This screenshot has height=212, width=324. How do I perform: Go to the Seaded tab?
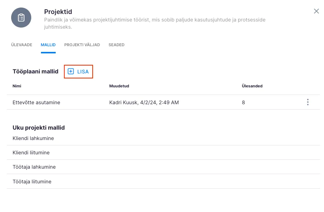click(116, 45)
